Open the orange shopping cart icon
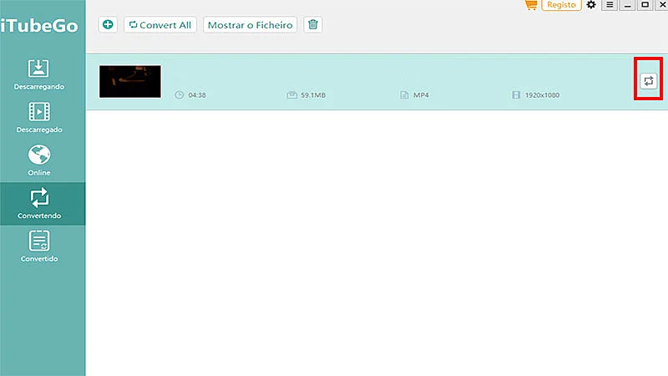668x376 pixels. pos(530,5)
